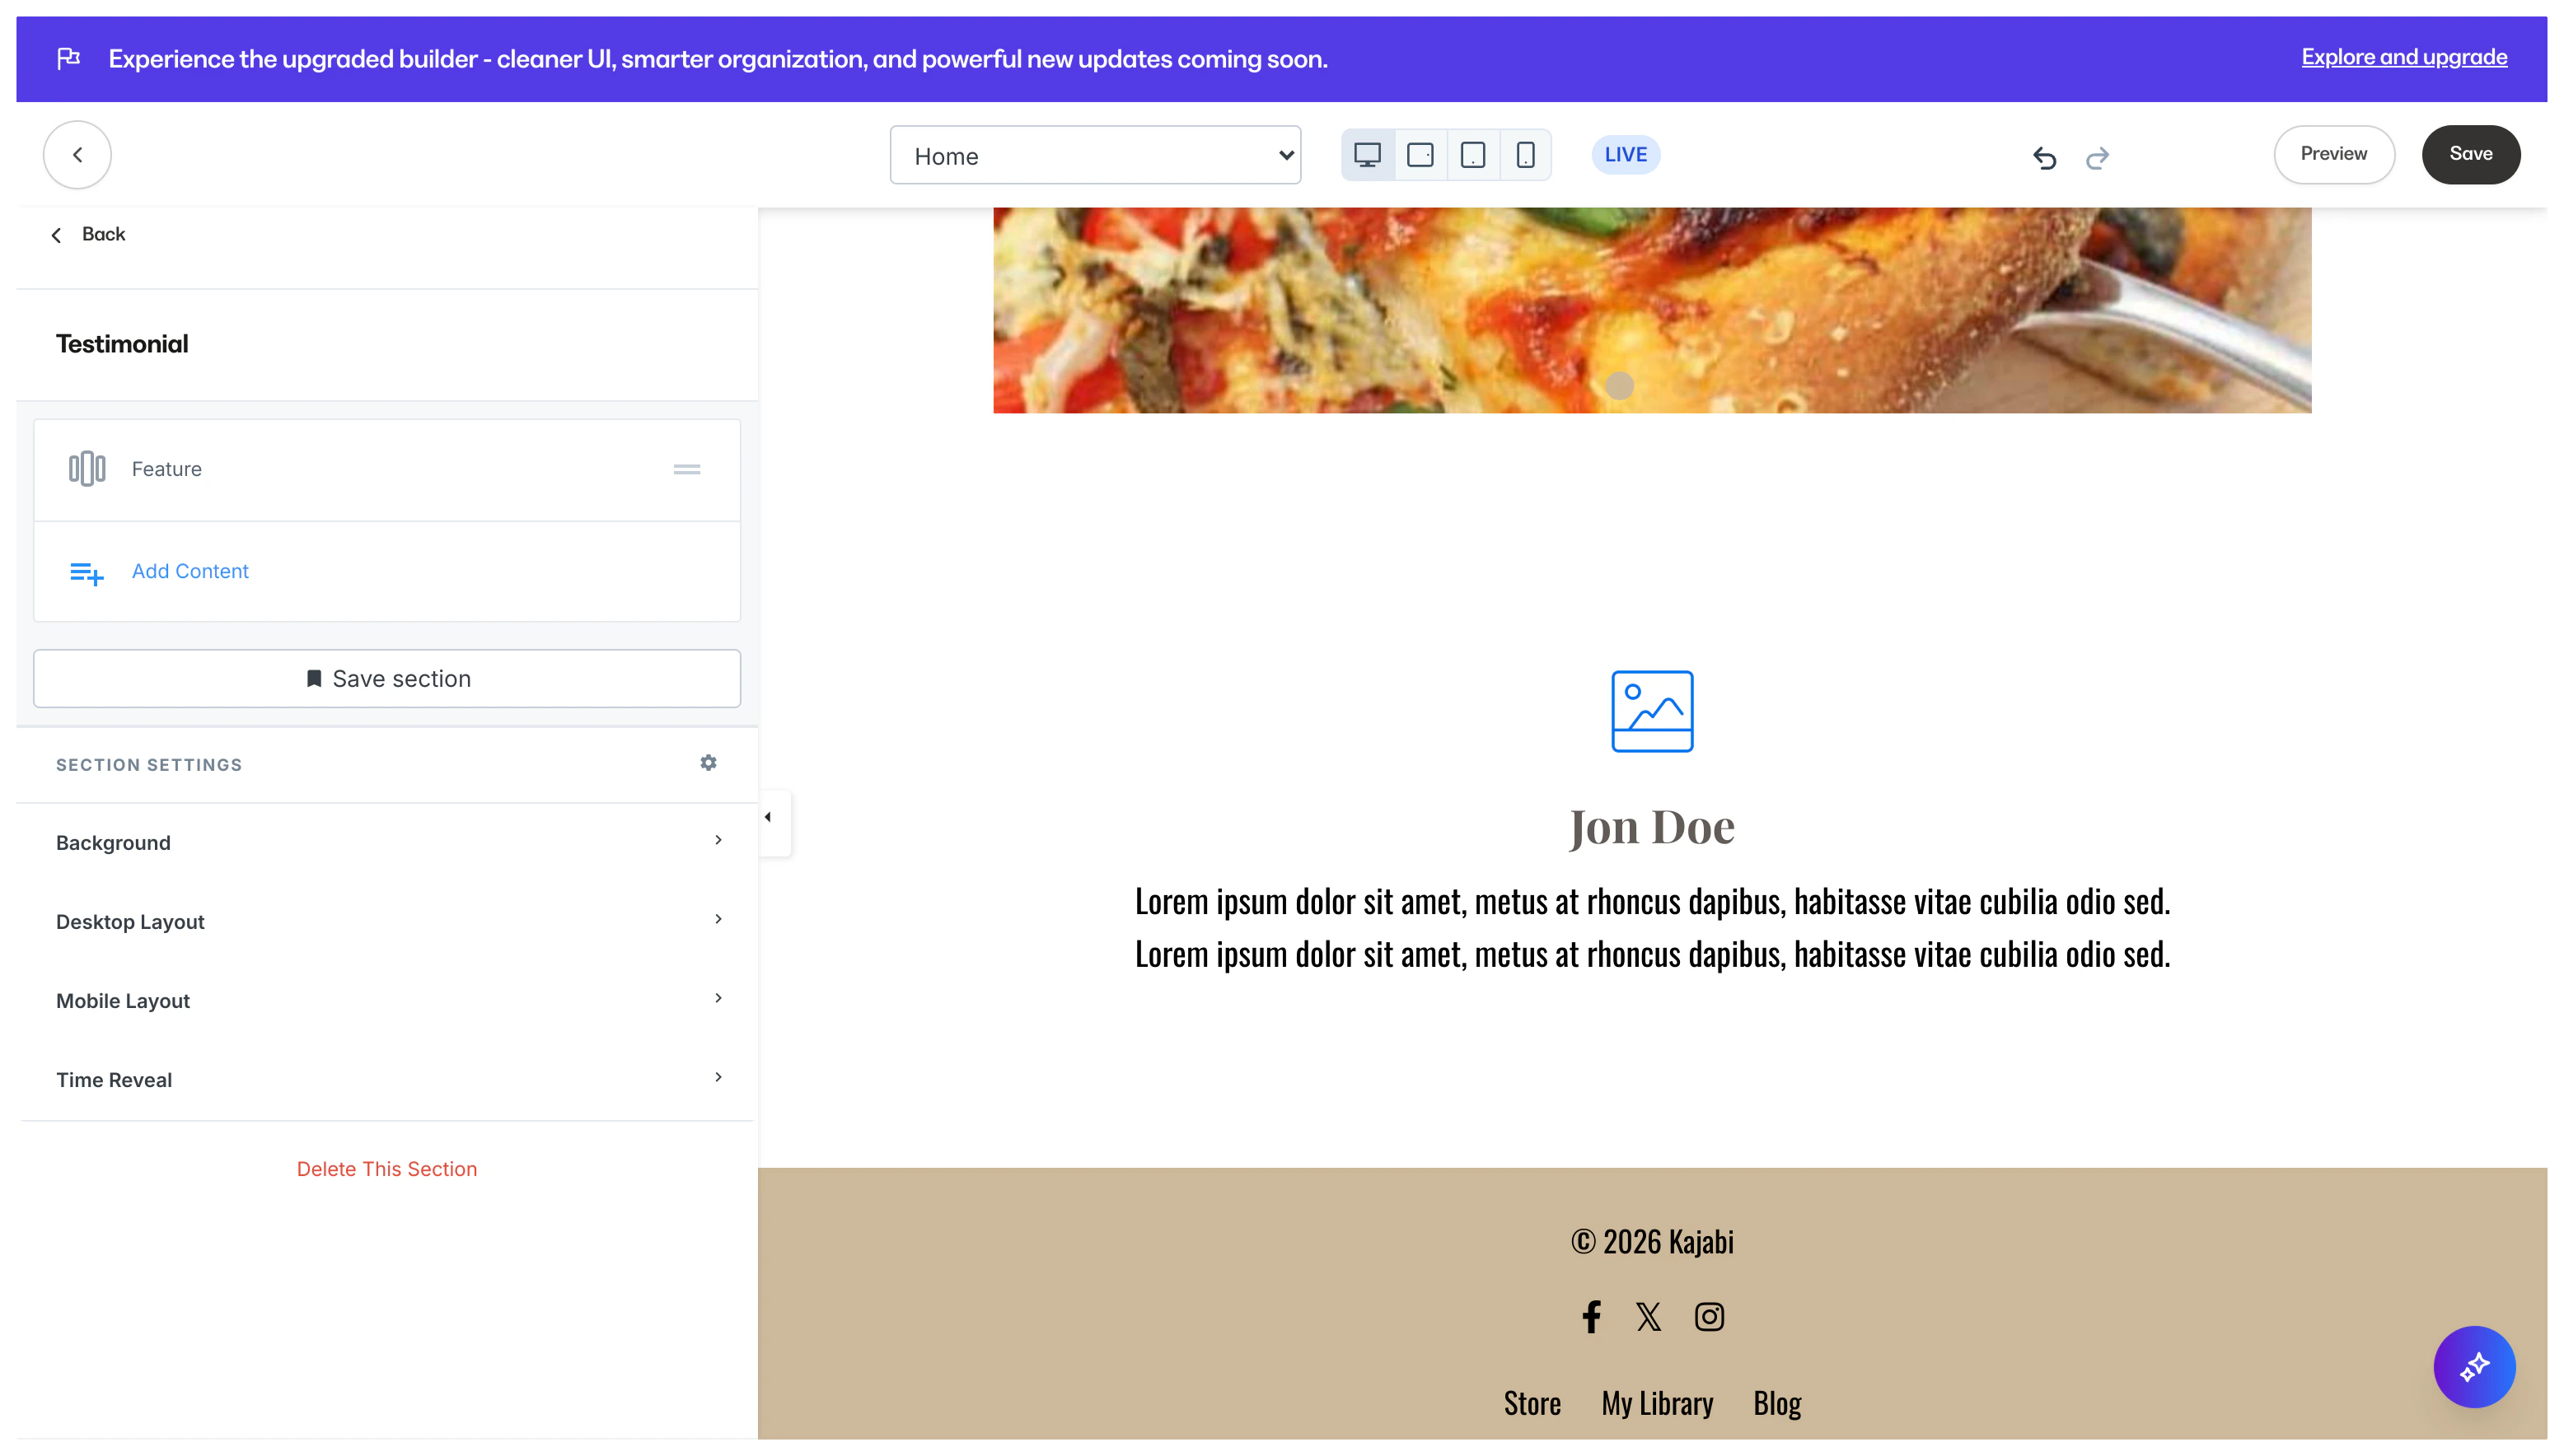Click the testimonial image placeholder
The height and width of the screenshot is (1456, 2564).
1652,711
